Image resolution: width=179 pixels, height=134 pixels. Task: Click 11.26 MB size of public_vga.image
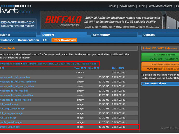[x=104, y=127]
